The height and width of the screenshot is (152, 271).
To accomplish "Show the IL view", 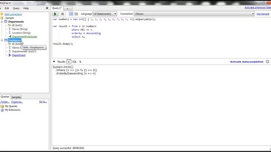I will tap(80, 62).
